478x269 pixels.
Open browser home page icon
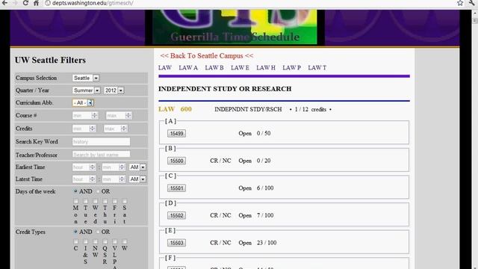(x=36, y=3)
